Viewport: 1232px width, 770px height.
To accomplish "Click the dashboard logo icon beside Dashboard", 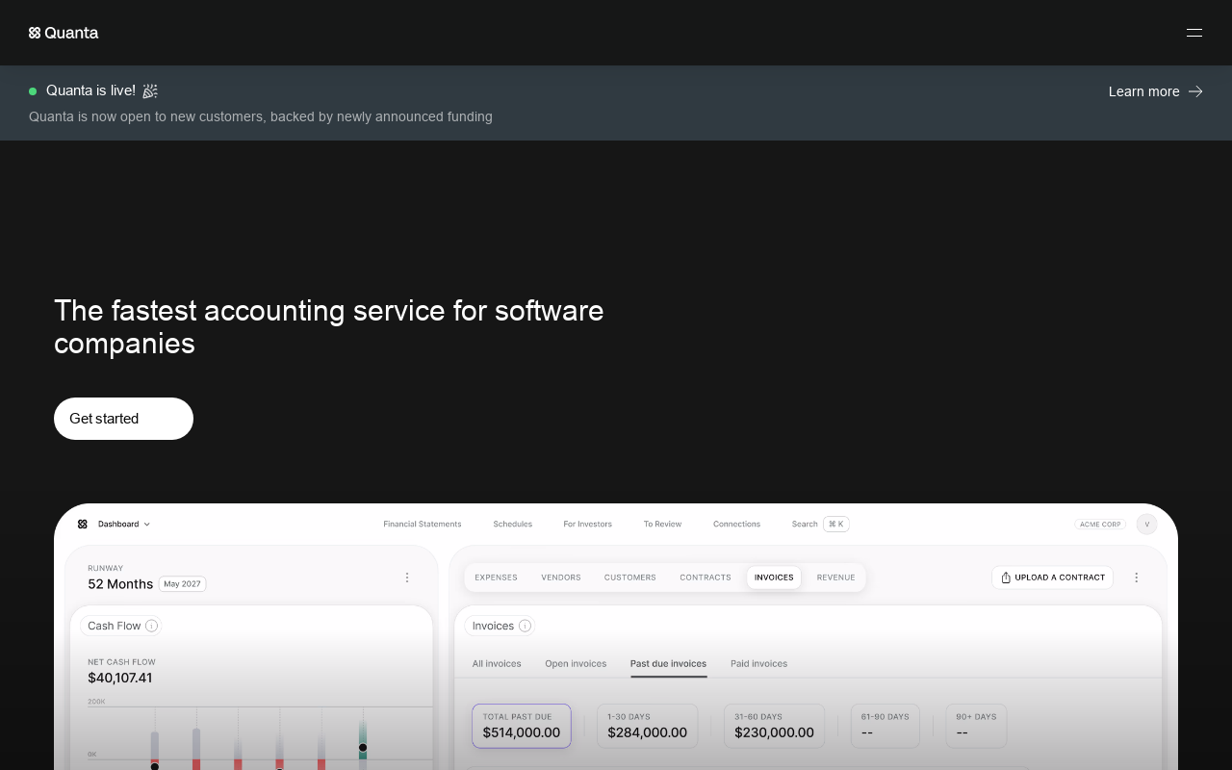I will click(x=83, y=525).
